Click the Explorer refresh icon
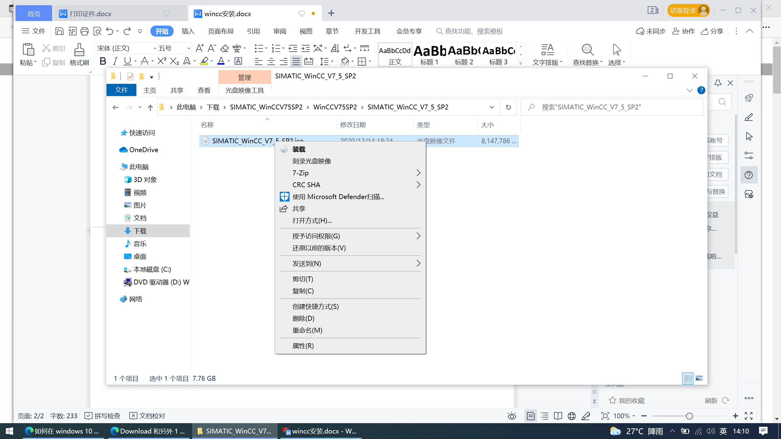The width and height of the screenshot is (781, 439). tap(508, 107)
